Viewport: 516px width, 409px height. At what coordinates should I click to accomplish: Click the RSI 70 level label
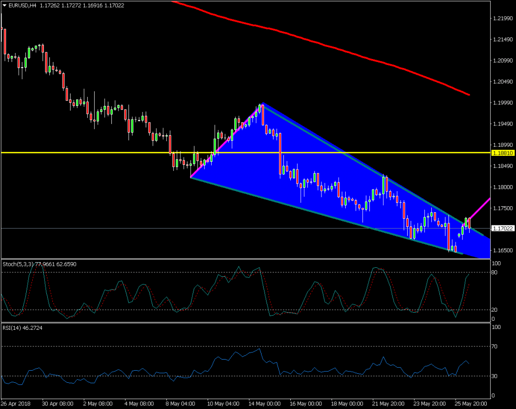pyautogui.click(x=495, y=347)
